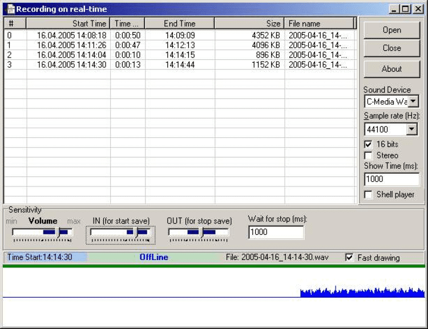Click the Volume slider
This screenshot has height=329, width=428.
(42, 234)
